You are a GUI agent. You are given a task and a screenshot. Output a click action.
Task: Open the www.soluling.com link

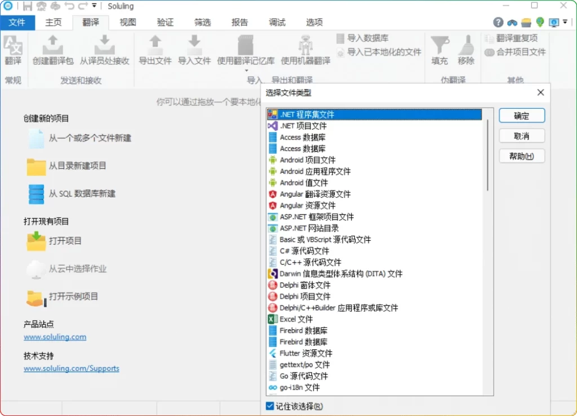pos(55,337)
